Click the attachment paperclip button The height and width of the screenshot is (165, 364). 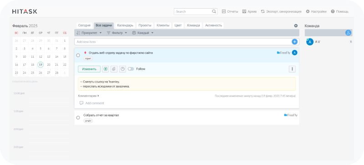pos(114,69)
